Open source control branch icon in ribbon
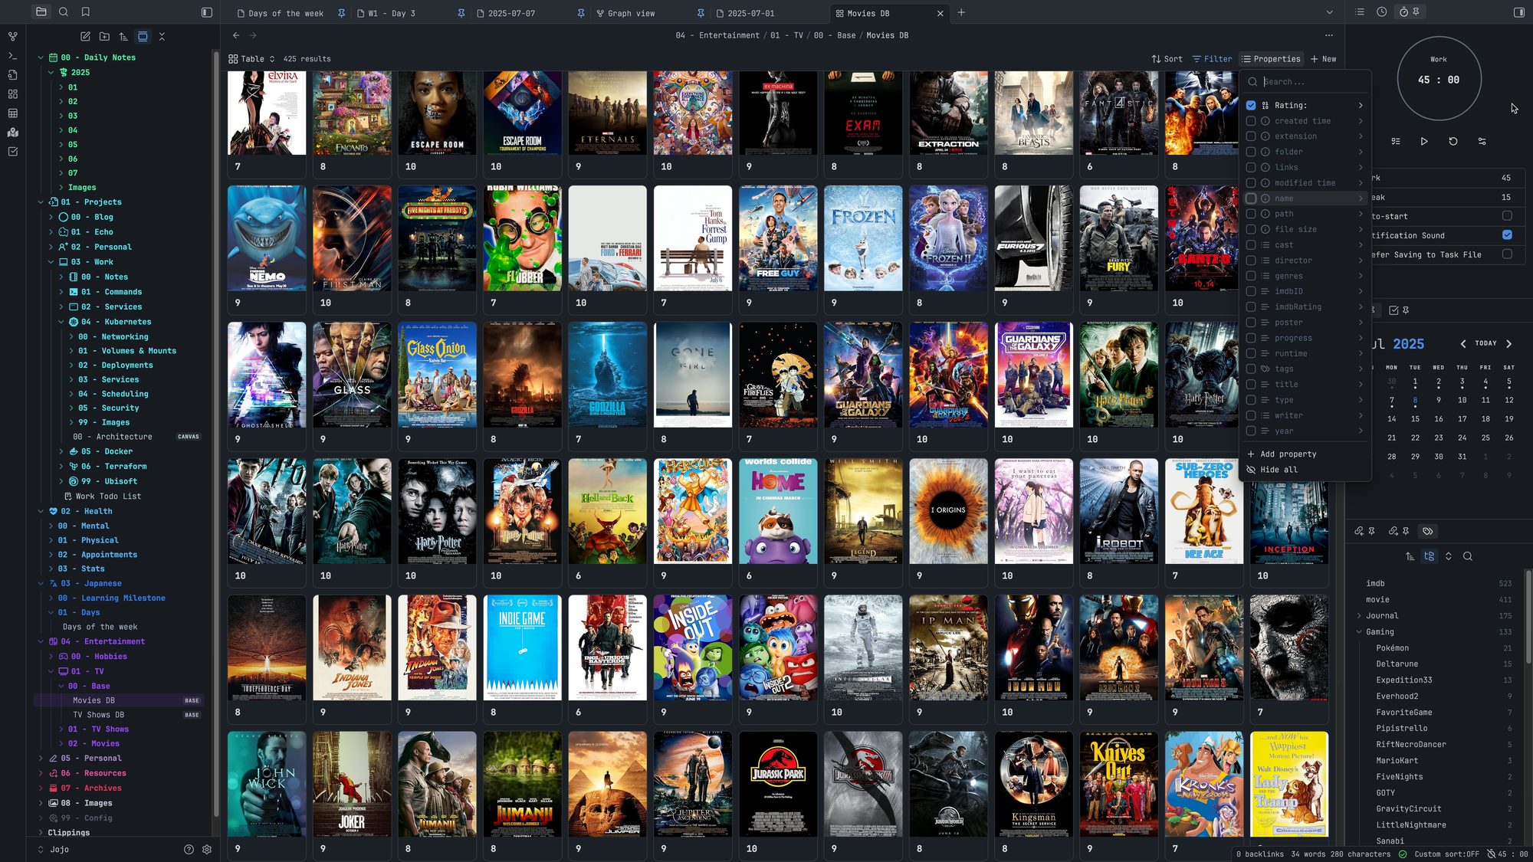Viewport: 1533px width, 862px height. (12, 37)
